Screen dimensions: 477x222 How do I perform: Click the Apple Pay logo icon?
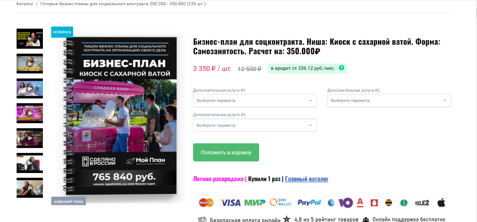click(441, 203)
